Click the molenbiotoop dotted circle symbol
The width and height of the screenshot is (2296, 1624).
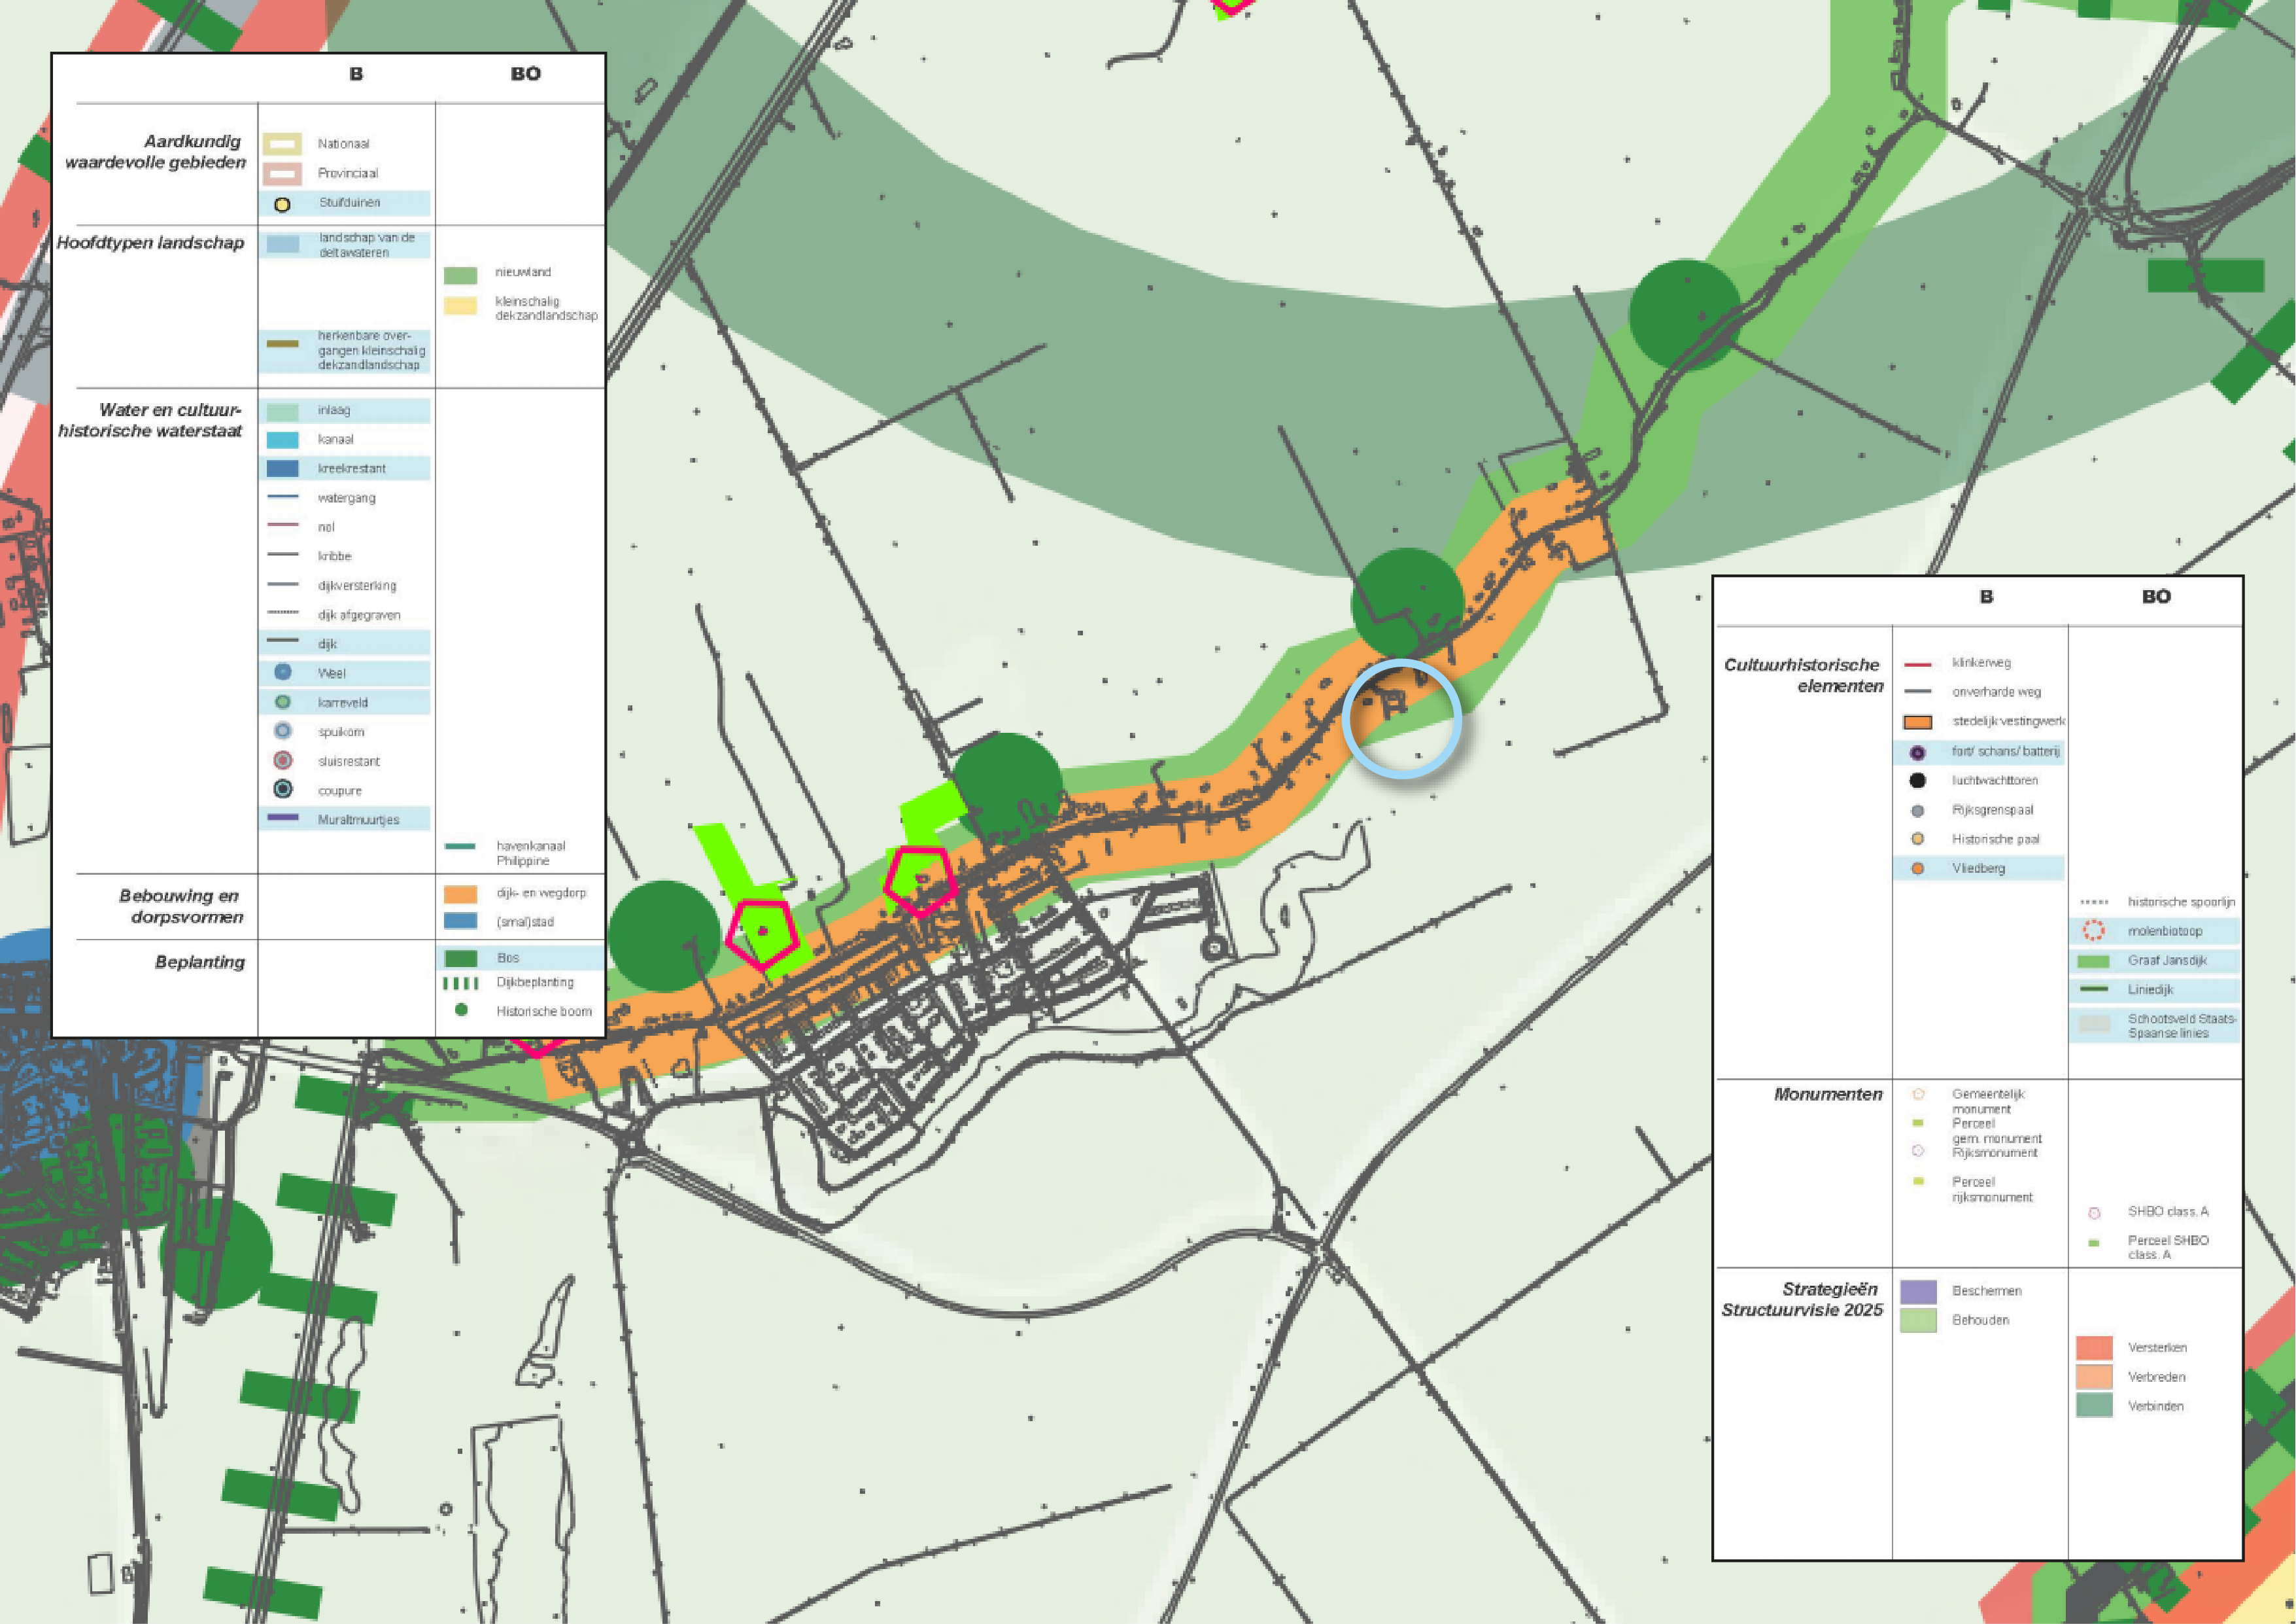2093,930
